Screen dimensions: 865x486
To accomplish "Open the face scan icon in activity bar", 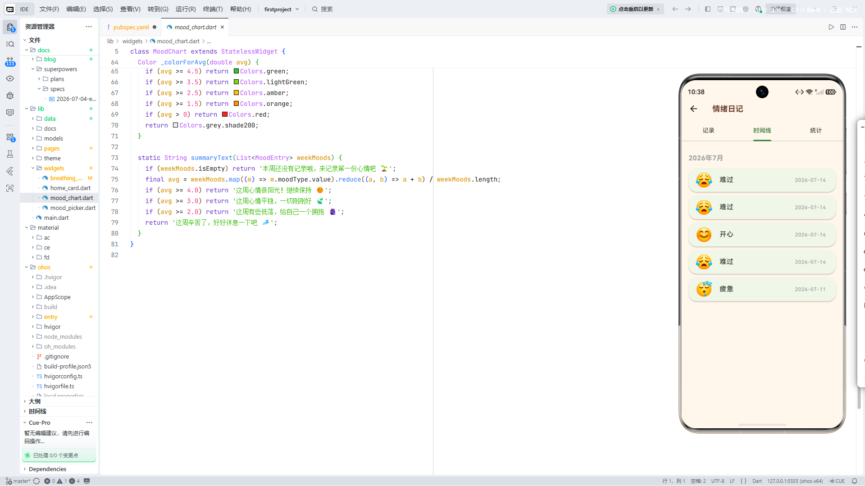I will pyautogui.click(x=10, y=188).
